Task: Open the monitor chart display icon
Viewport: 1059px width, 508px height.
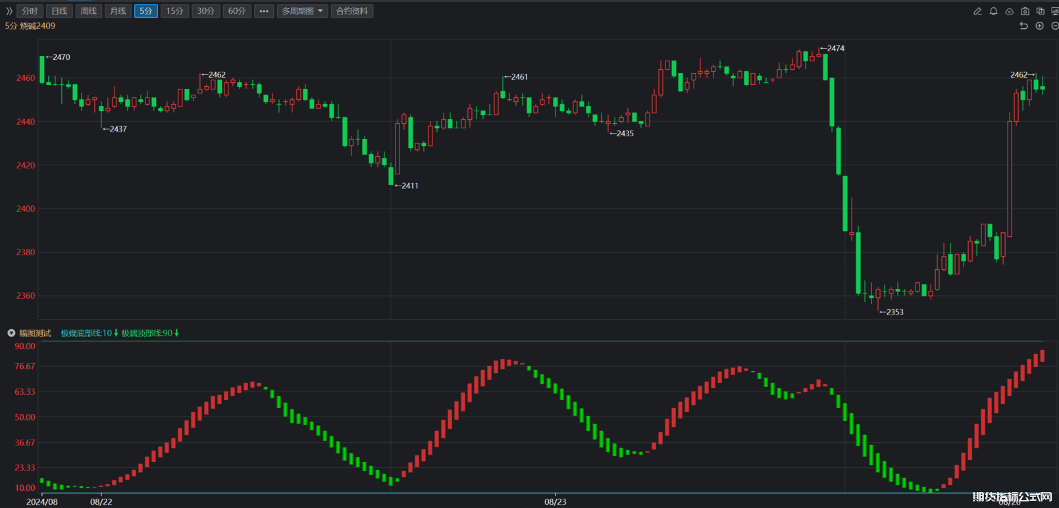Action: coord(1055,11)
